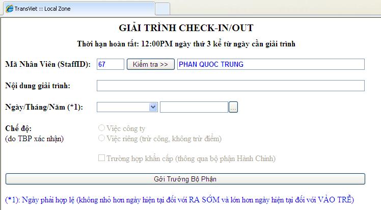Click the Ngày/Tháng/Năm (*1) label
381x210 pixels.
(x=44, y=107)
